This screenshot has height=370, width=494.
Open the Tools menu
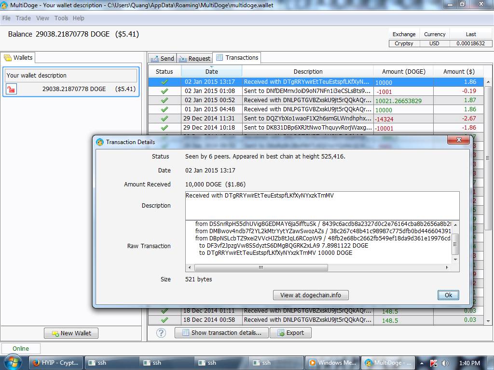click(61, 18)
